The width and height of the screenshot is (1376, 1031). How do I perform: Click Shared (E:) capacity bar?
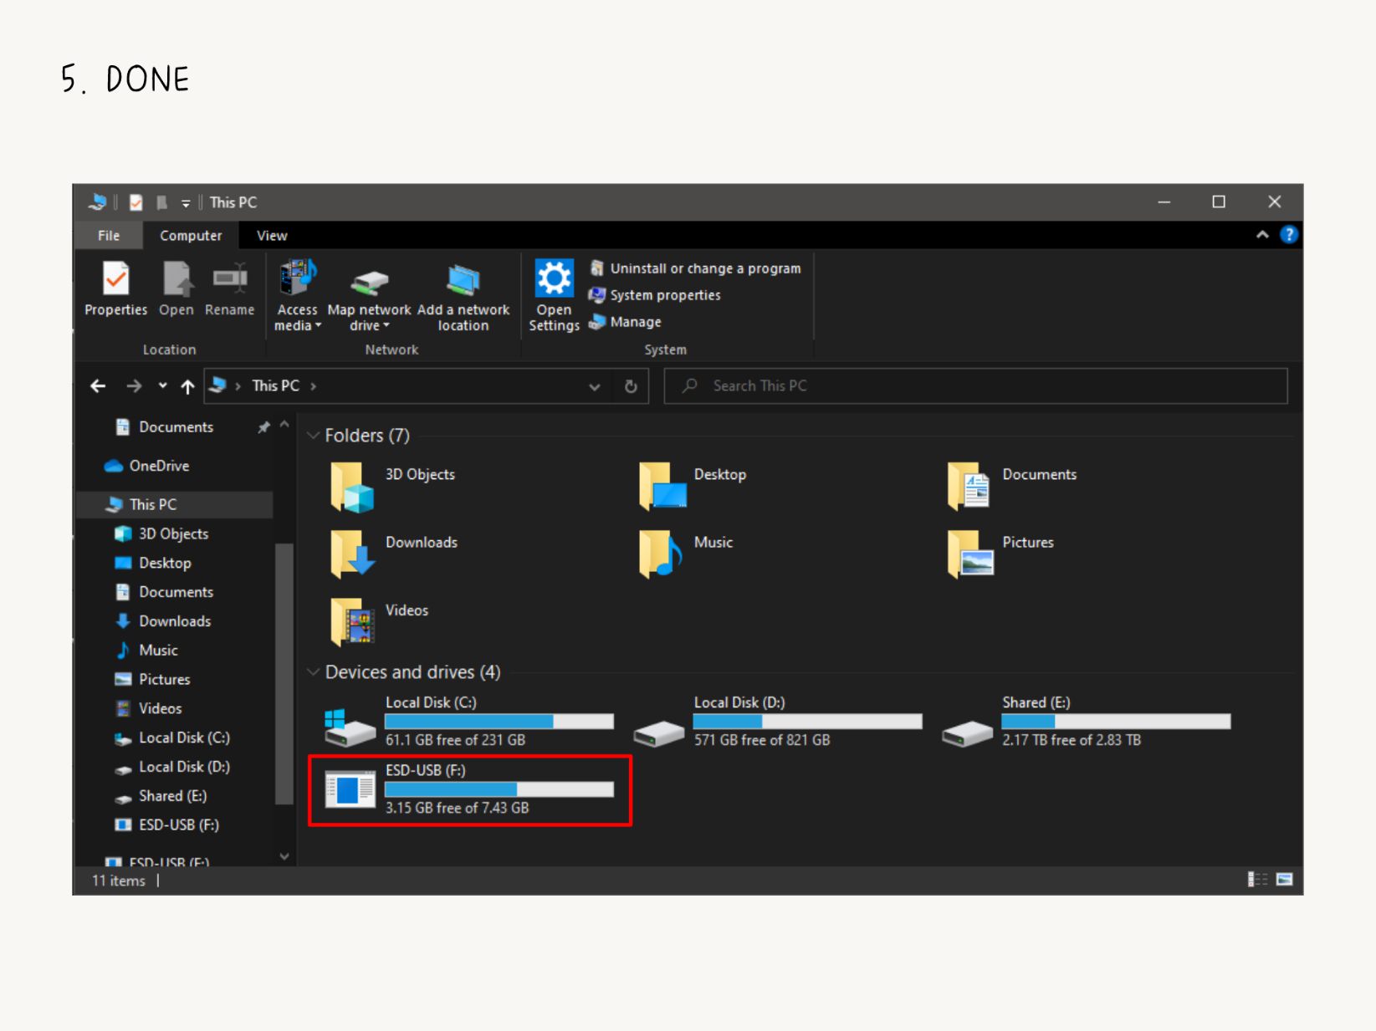1117,722
